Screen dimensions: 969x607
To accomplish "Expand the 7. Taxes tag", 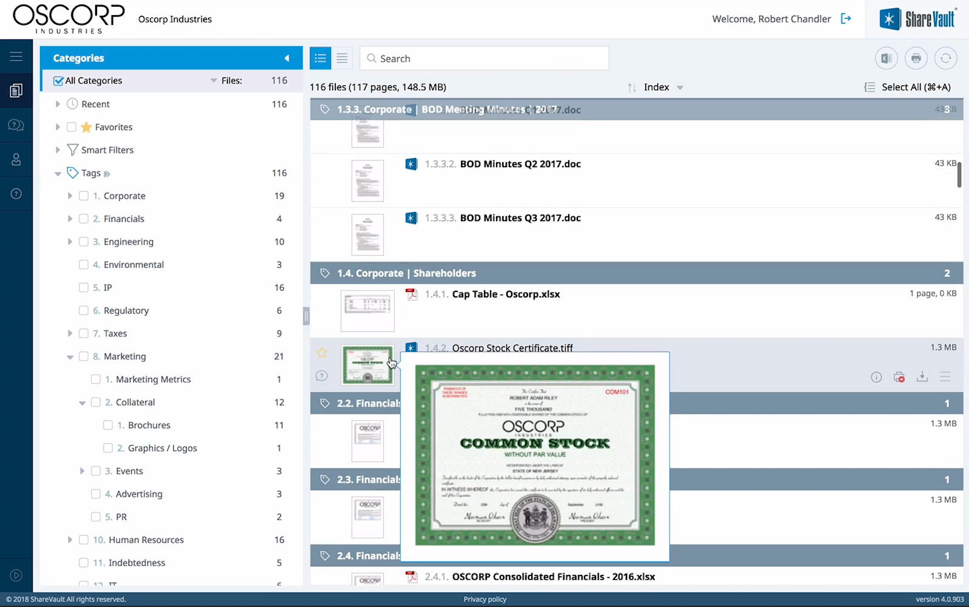I will point(70,333).
